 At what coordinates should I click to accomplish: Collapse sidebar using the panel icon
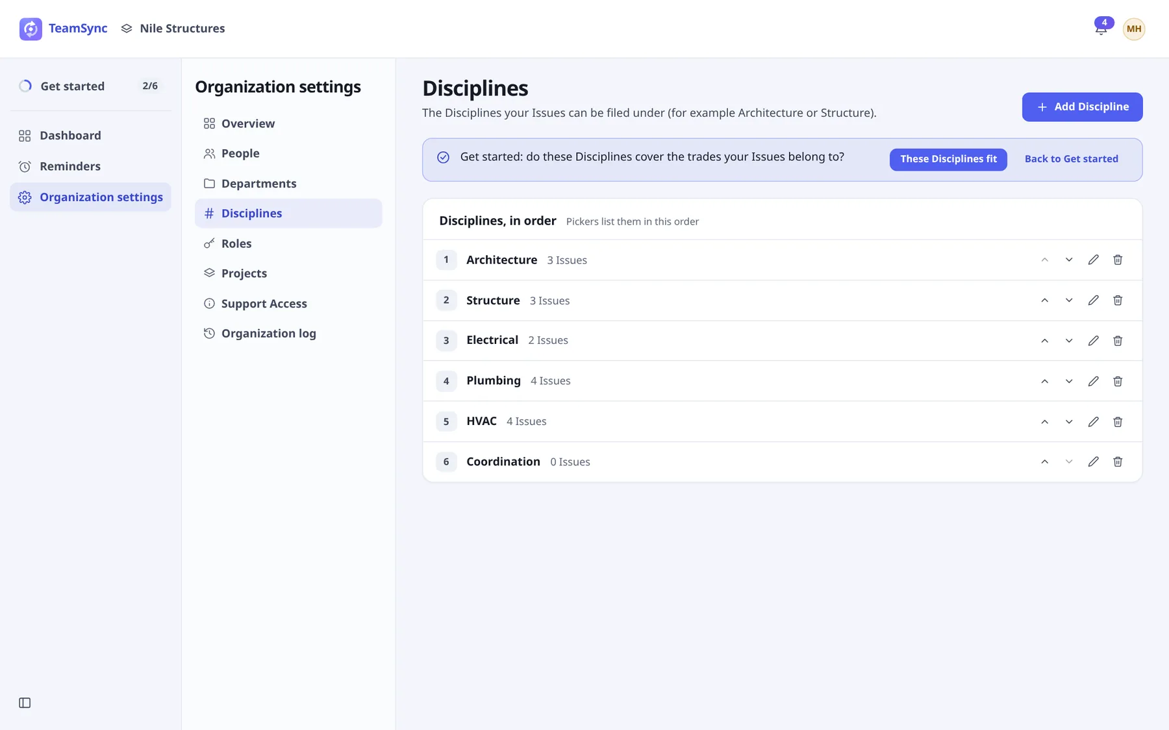pos(25,703)
